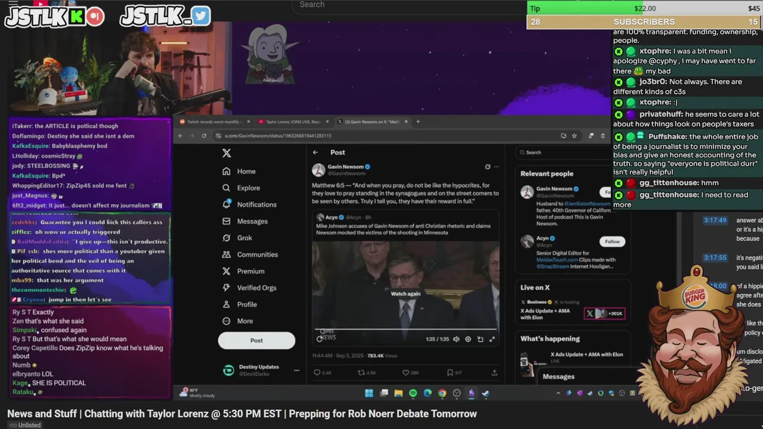Open Grok in the X sidebar
The image size is (763, 429).
coord(237,238)
